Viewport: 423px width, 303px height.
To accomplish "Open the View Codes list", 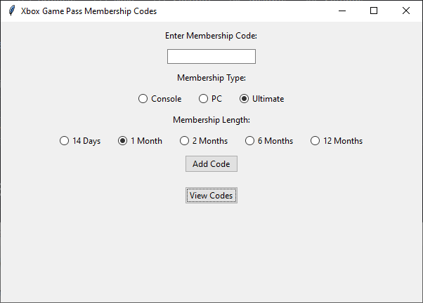I will tap(211, 196).
